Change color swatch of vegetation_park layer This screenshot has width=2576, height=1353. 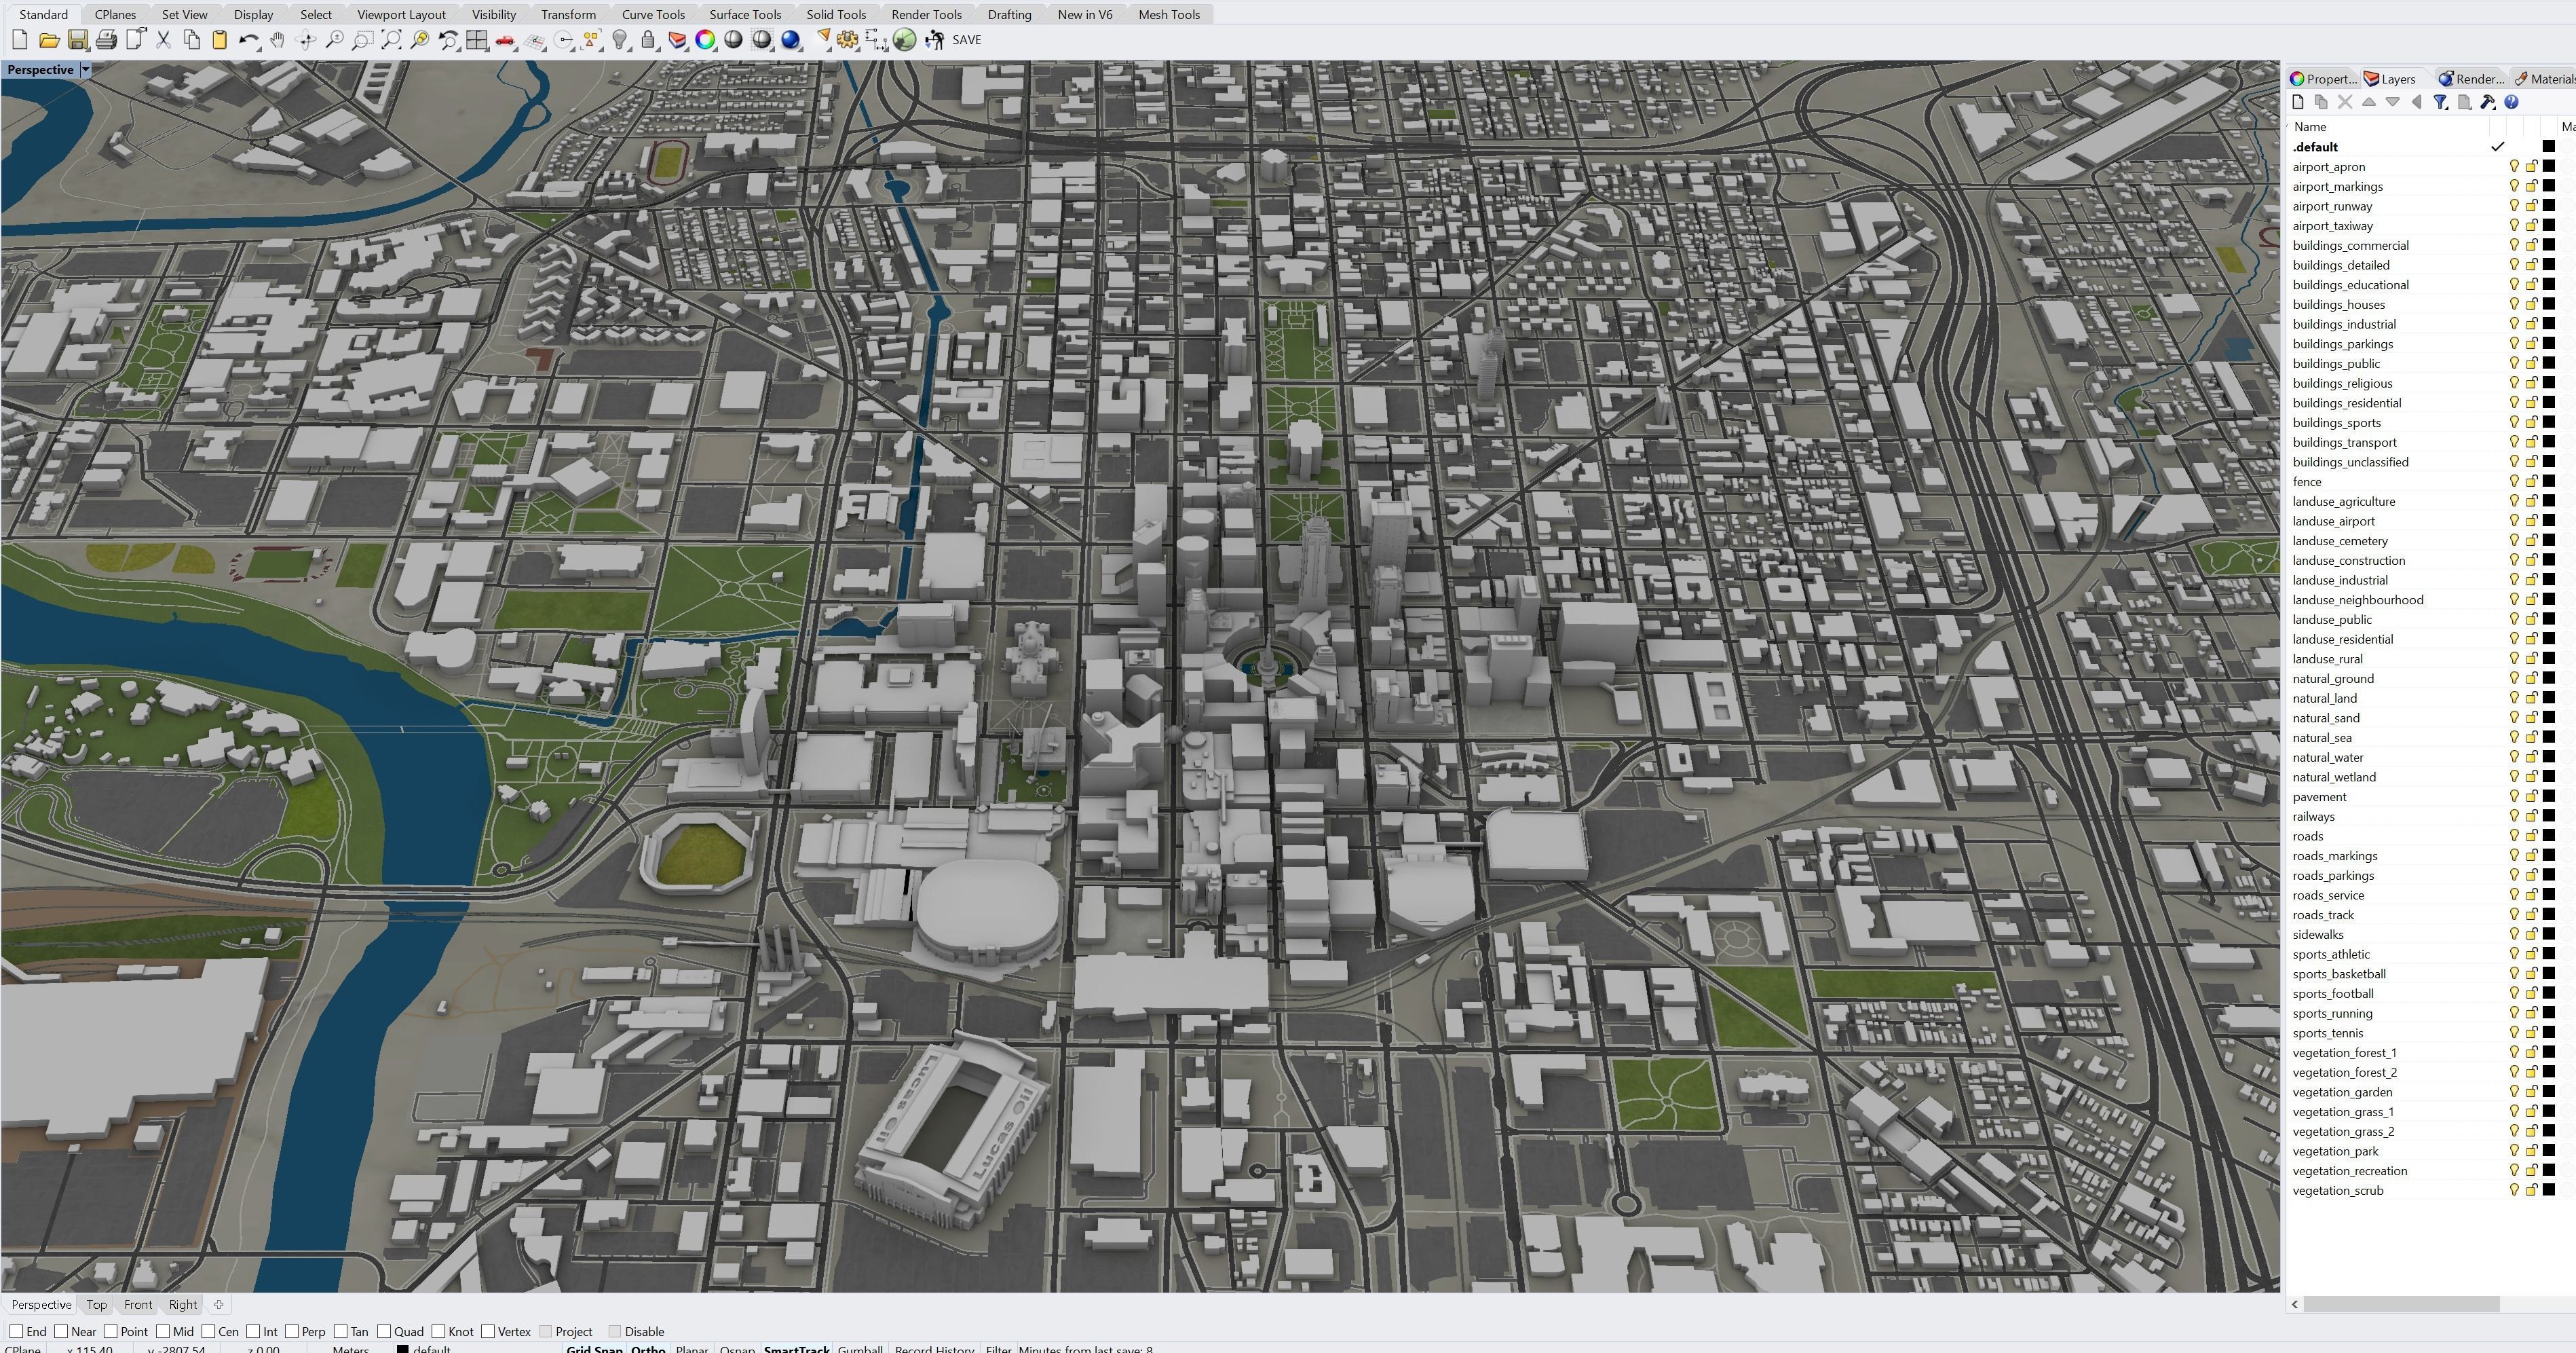pyautogui.click(x=2549, y=1151)
